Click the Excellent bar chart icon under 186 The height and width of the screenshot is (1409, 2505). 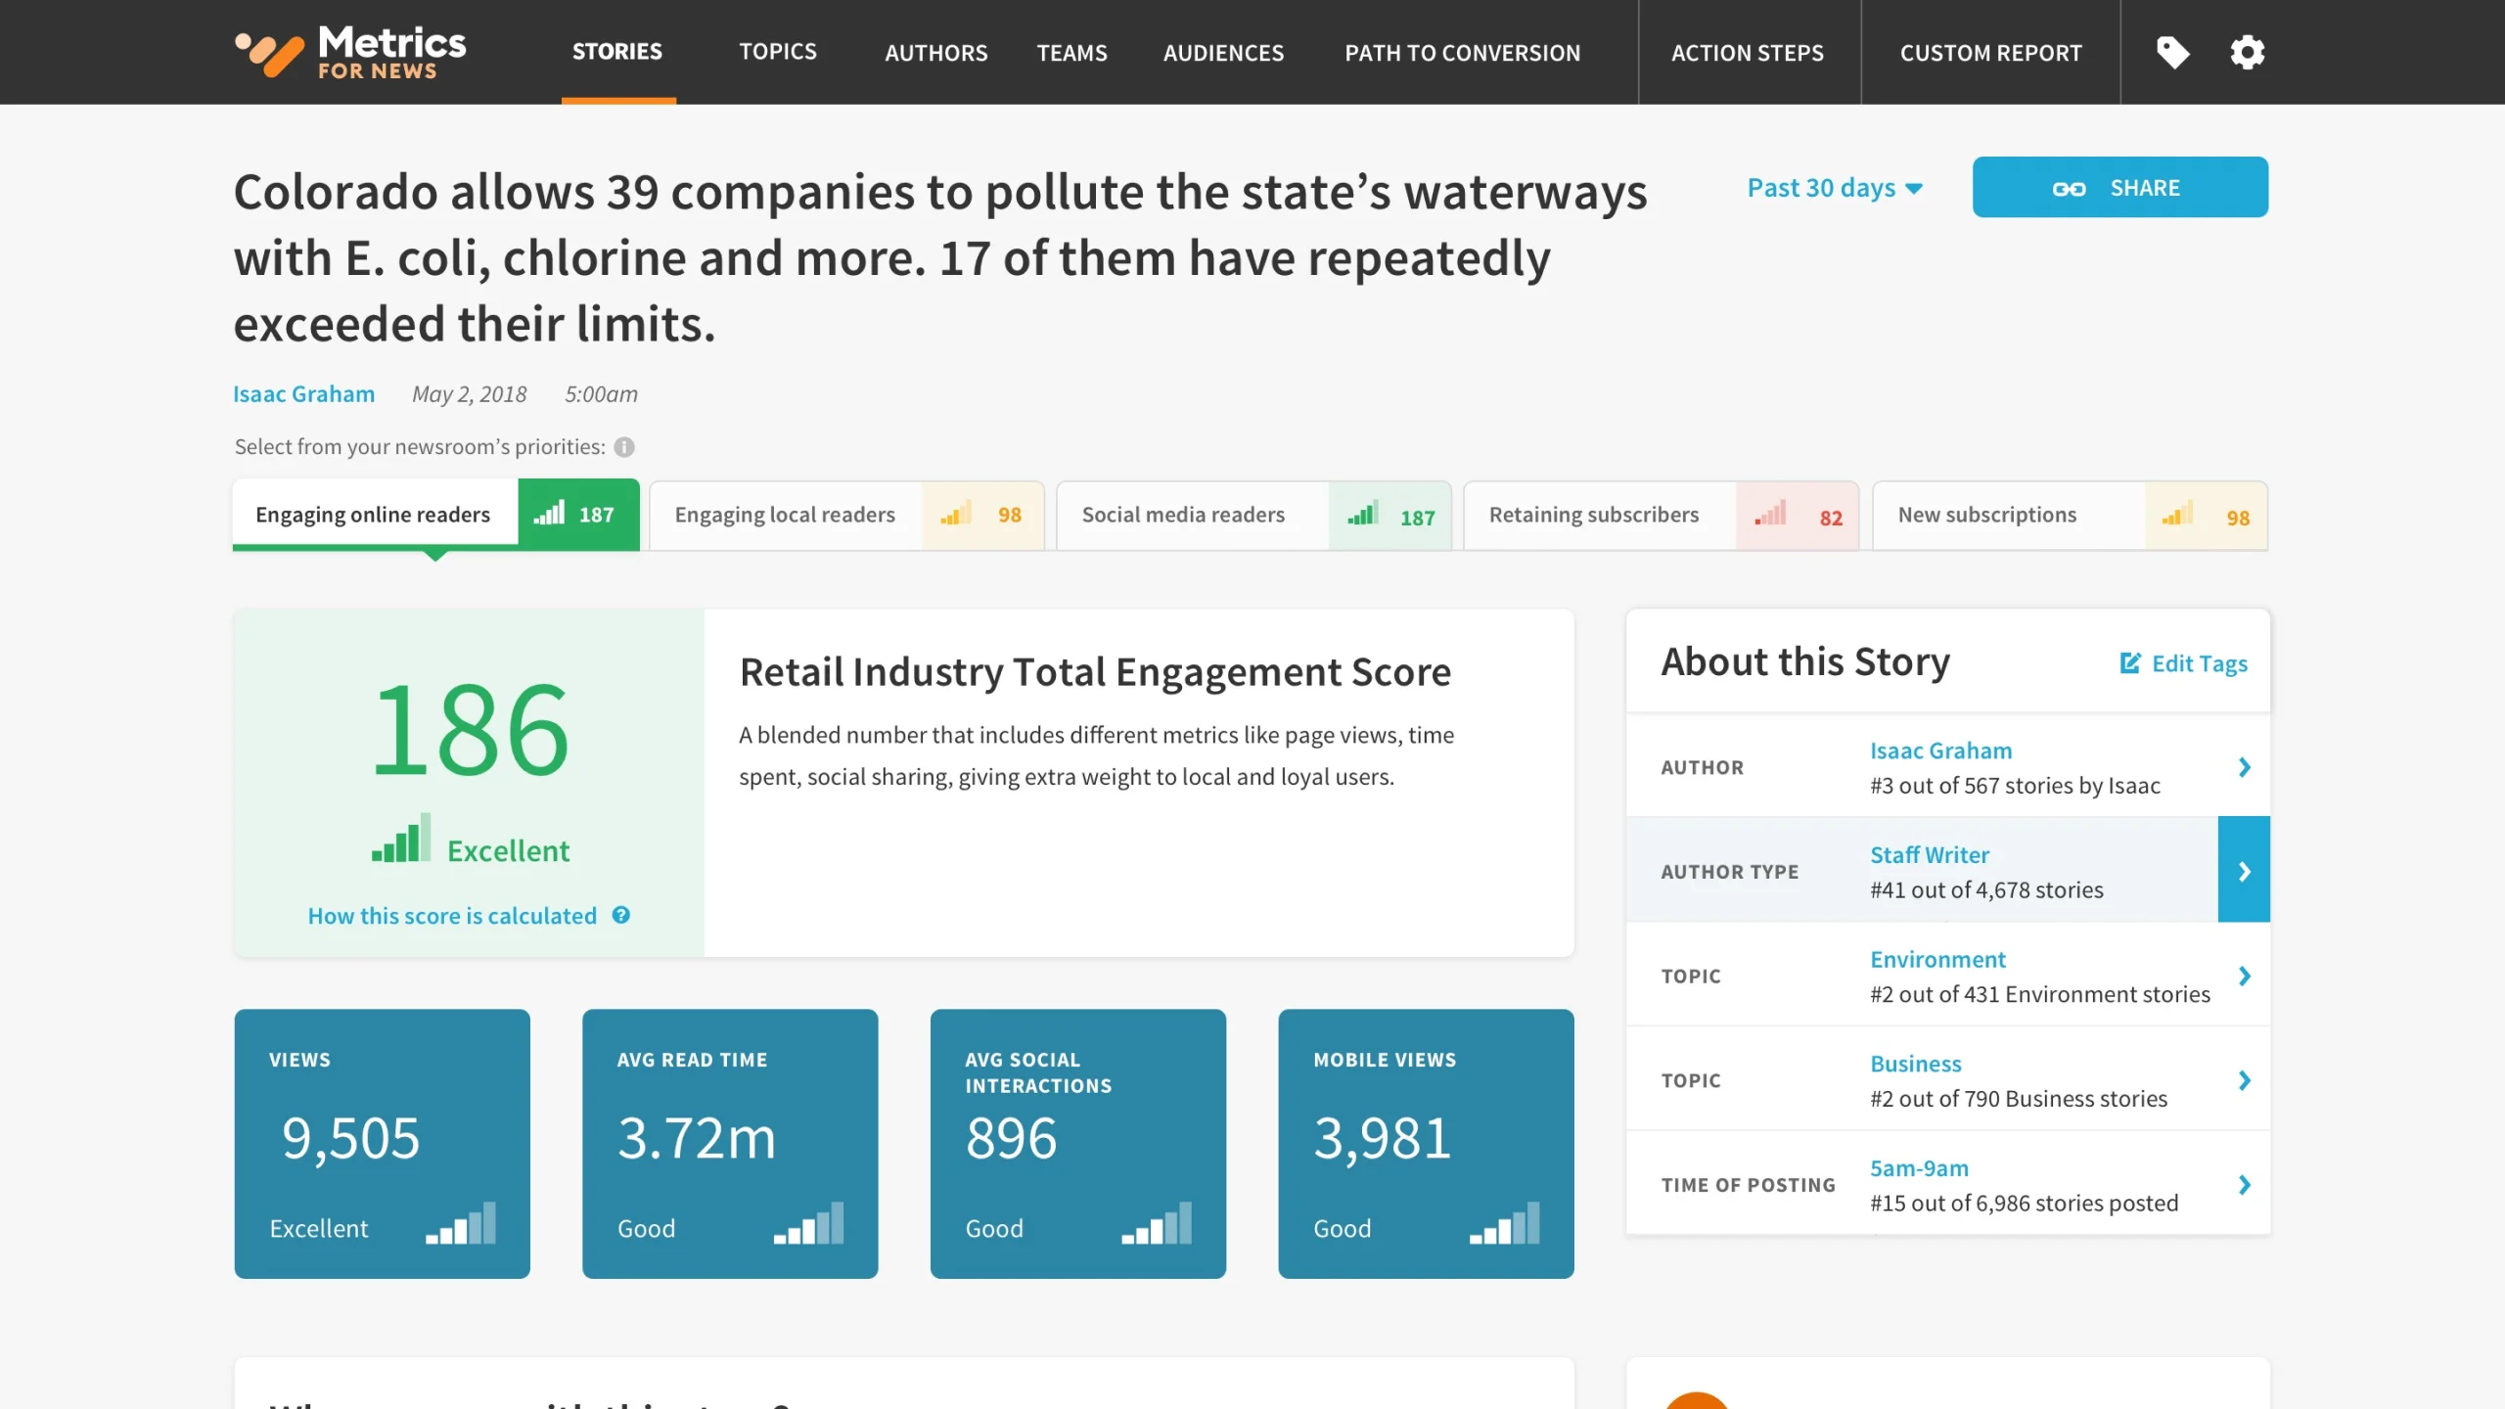(x=401, y=838)
